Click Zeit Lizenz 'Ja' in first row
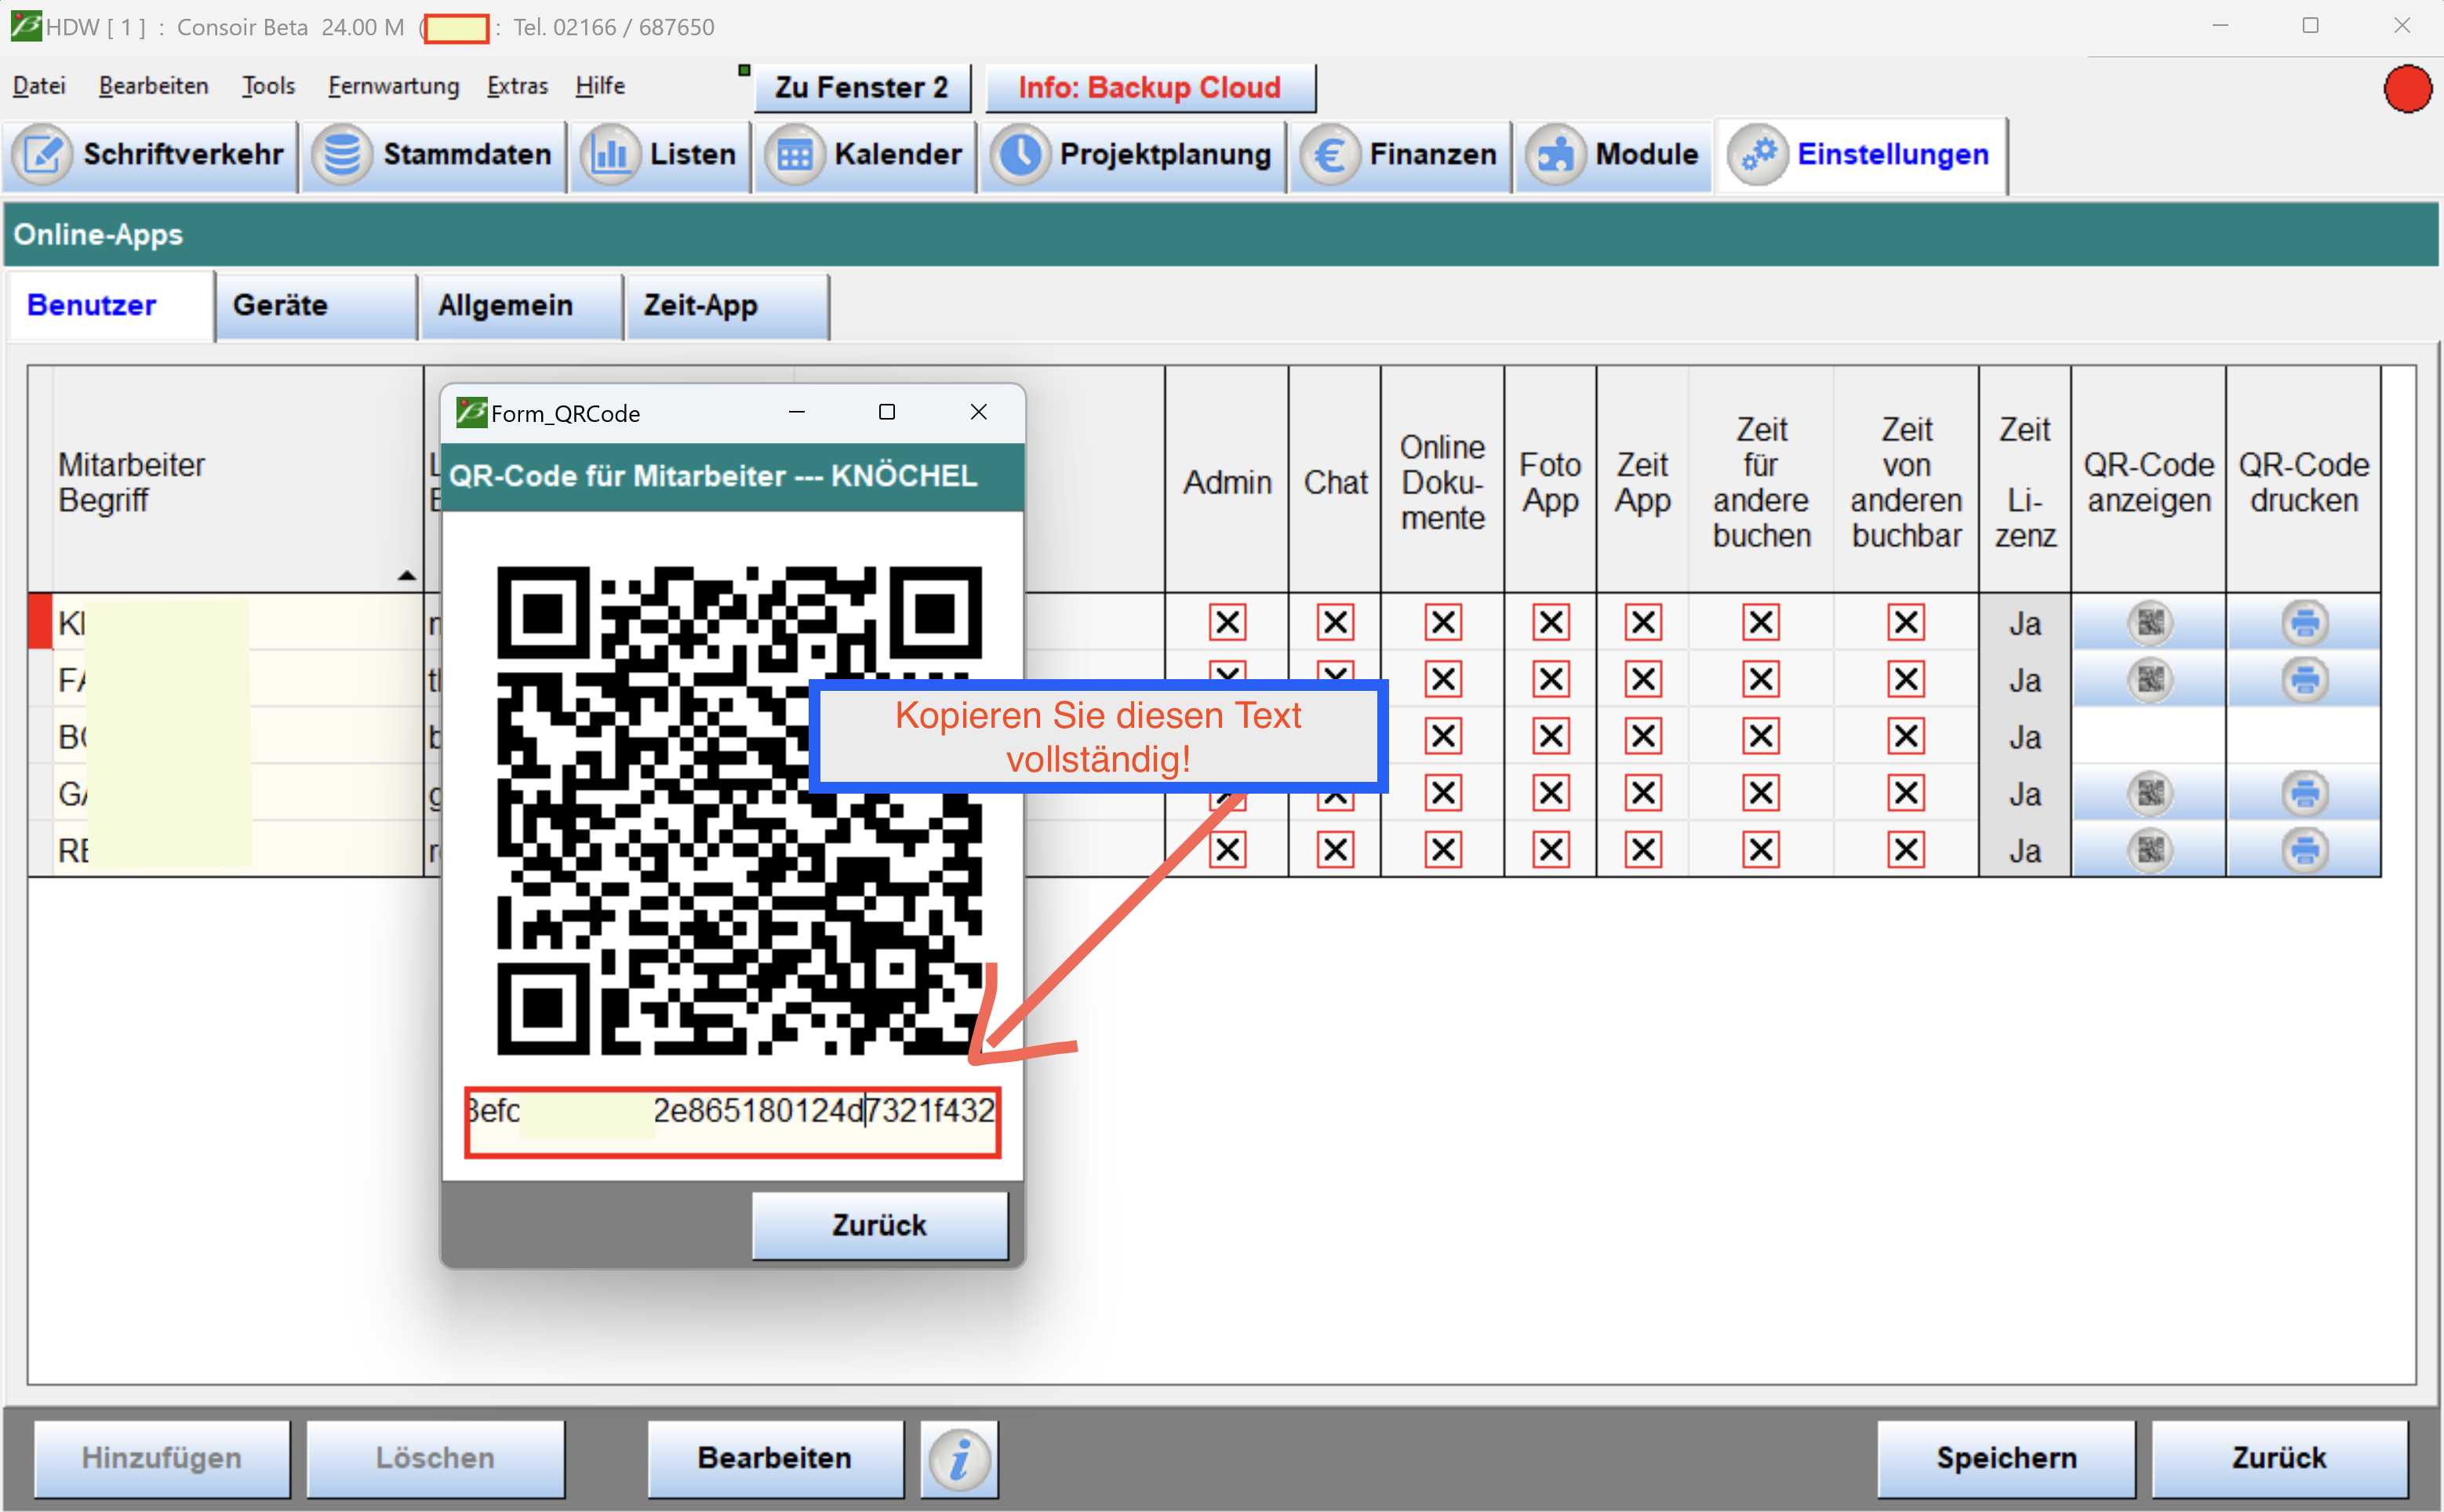The width and height of the screenshot is (2444, 1512). click(x=2025, y=623)
